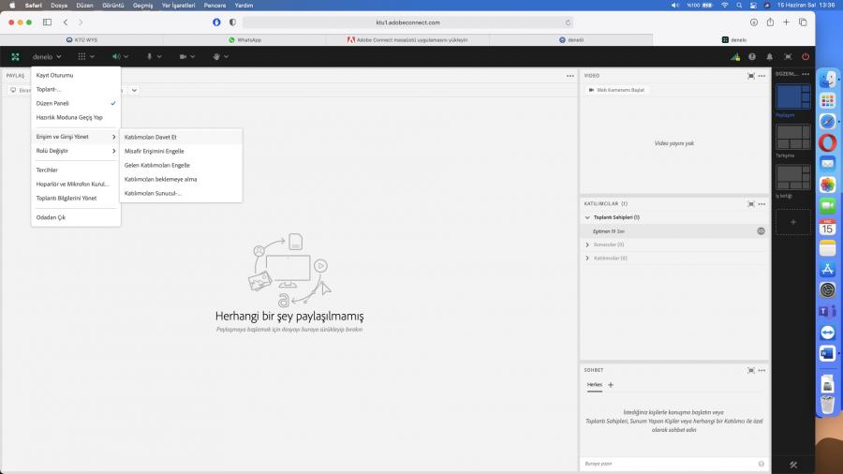The width and height of the screenshot is (843, 474).
Task: Click the Safari address bar
Action: (407, 22)
